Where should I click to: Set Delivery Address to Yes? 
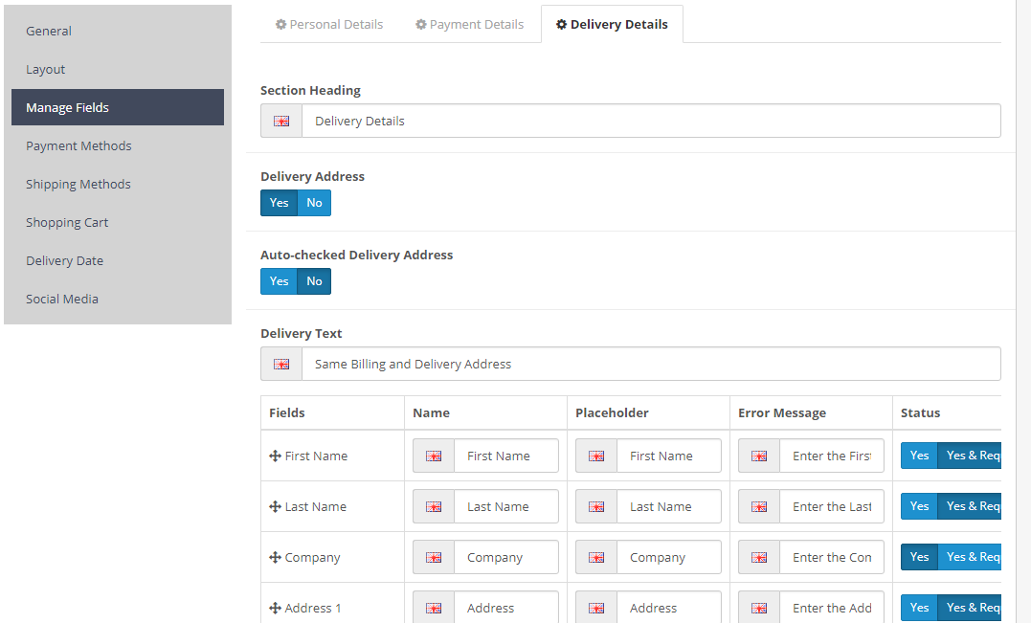point(279,203)
